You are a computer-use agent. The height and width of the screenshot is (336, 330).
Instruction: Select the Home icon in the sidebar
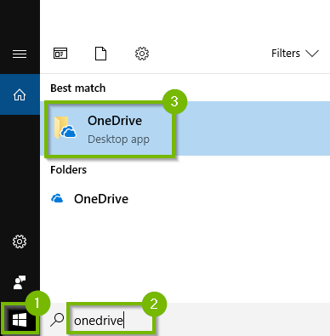[x=20, y=94]
